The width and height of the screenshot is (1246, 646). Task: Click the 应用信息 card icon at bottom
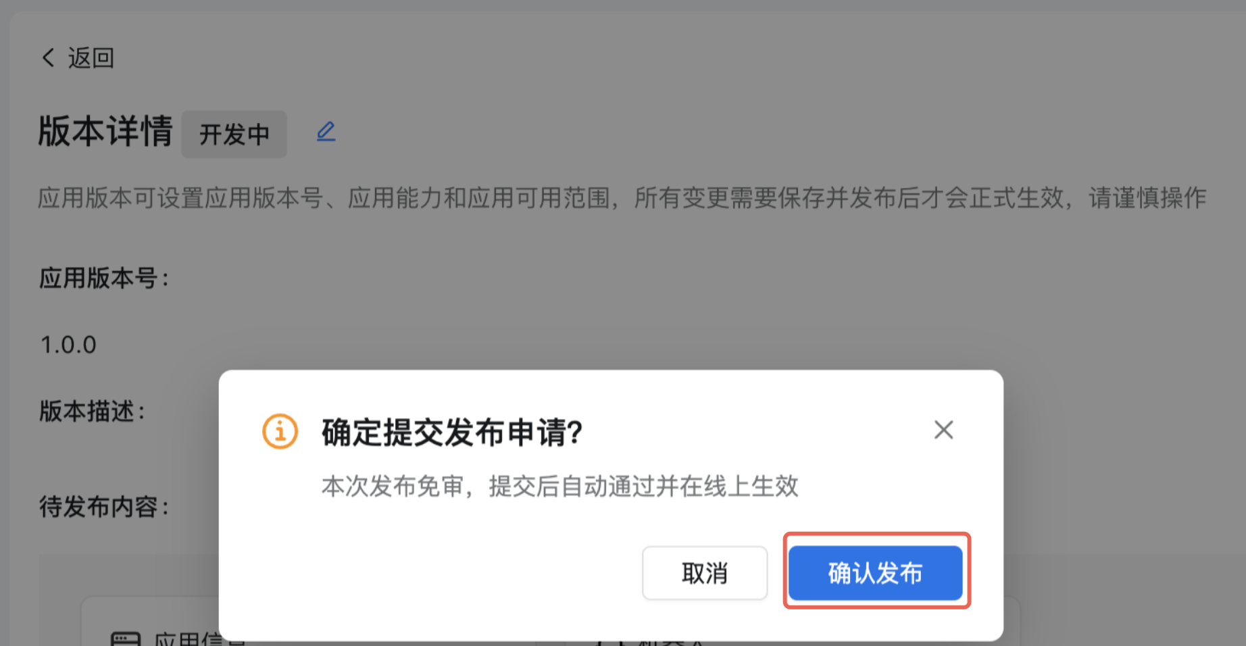point(126,639)
